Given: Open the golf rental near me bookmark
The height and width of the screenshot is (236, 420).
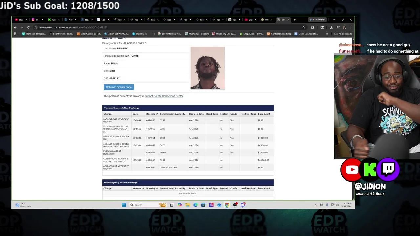Looking at the screenshot, I should tap(169, 34).
